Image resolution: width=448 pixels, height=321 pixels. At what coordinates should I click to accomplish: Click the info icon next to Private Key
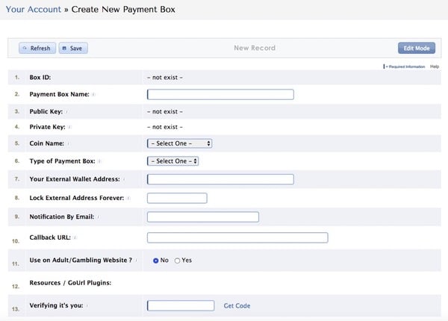69,128
